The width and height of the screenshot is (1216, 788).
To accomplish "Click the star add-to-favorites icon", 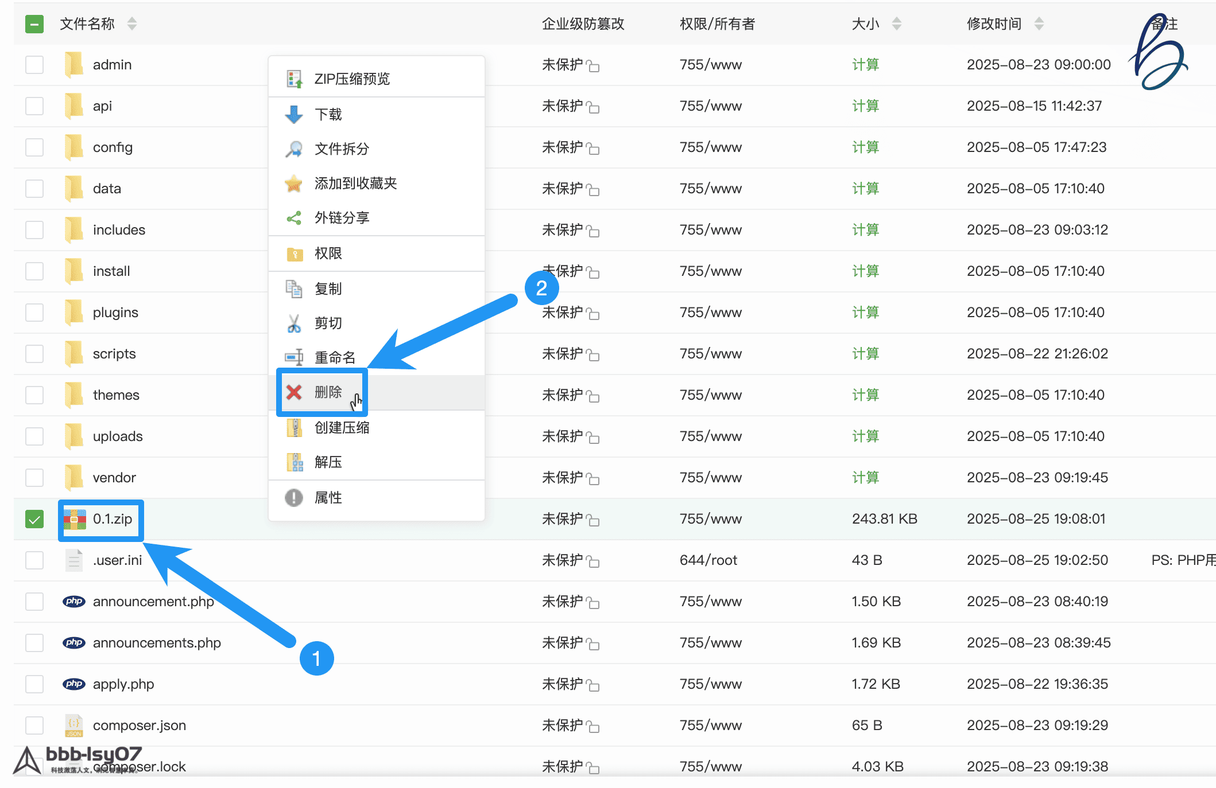I will pyautogui.click(x=294, y=184).
